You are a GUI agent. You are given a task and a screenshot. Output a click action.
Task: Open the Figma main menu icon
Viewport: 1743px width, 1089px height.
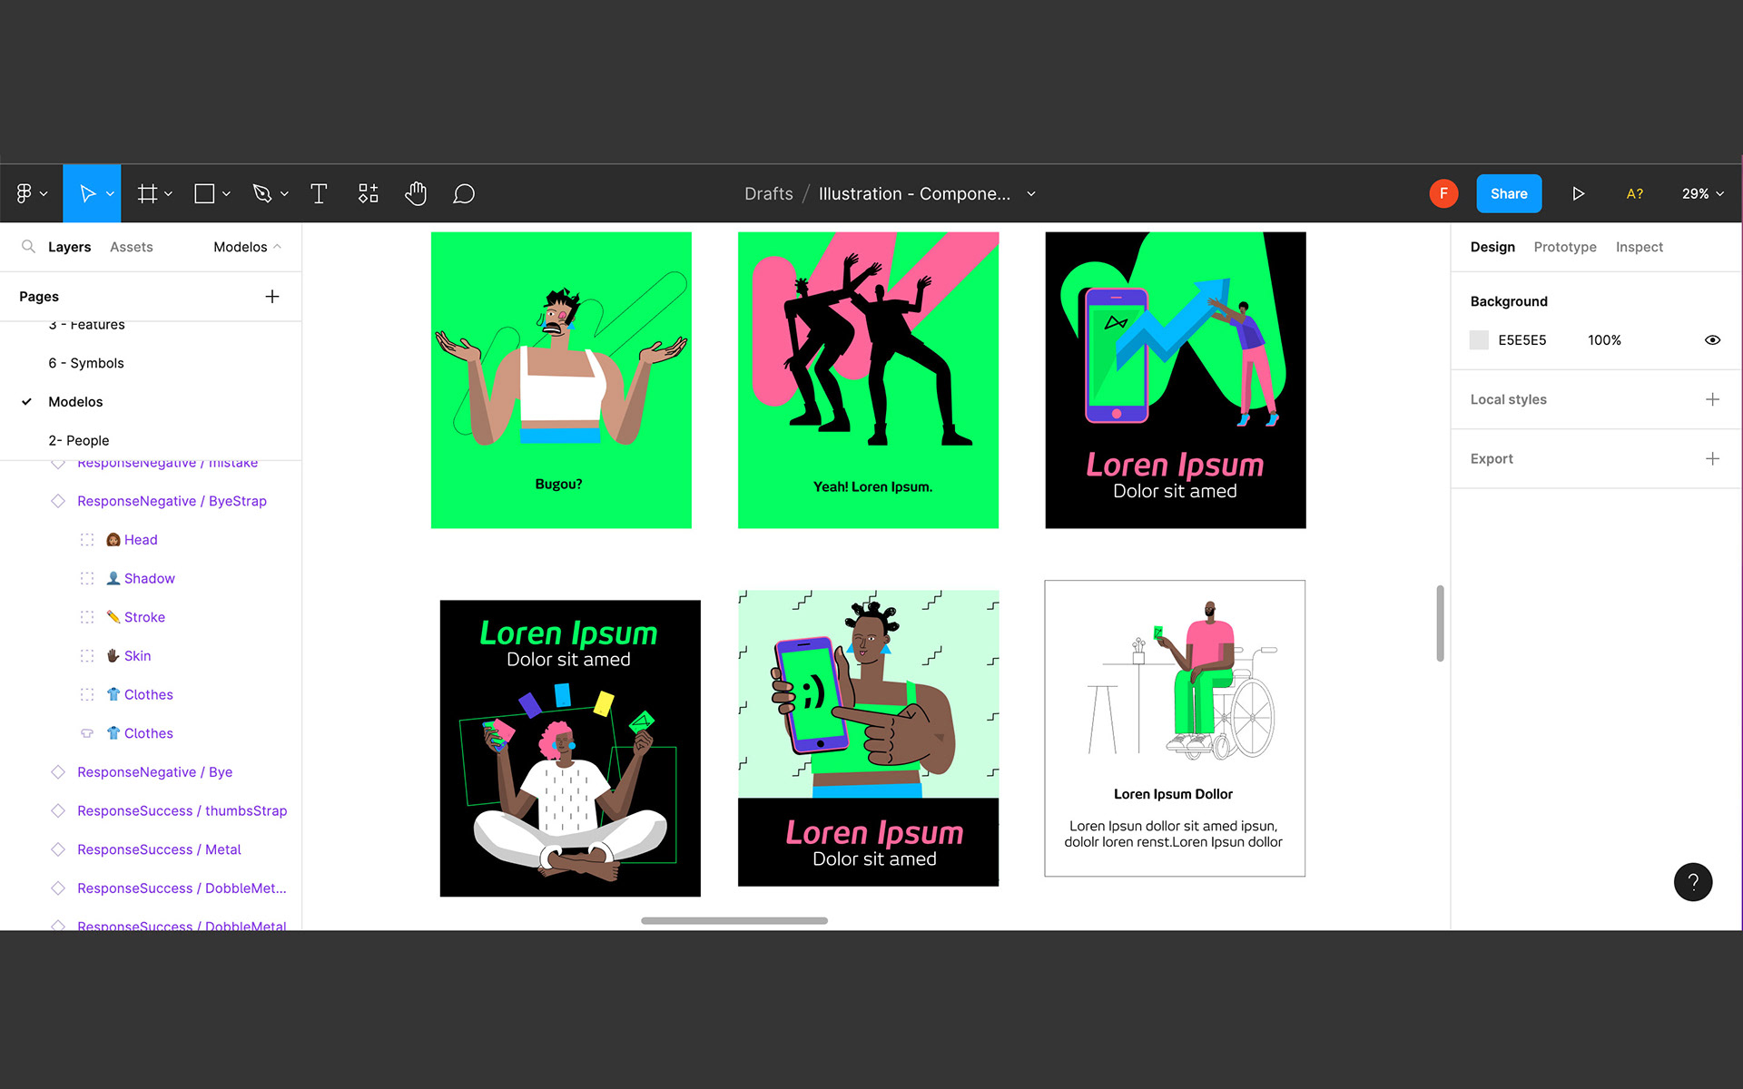(25, 193)
